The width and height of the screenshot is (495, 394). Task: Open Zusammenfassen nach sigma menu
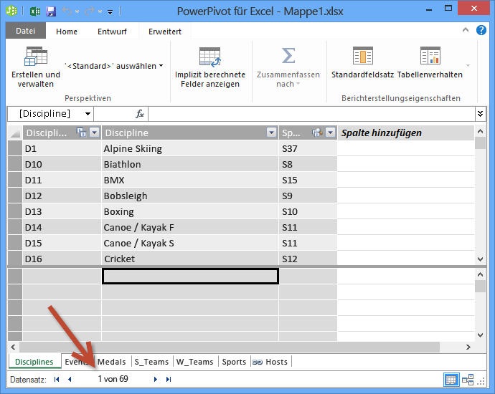288,67
